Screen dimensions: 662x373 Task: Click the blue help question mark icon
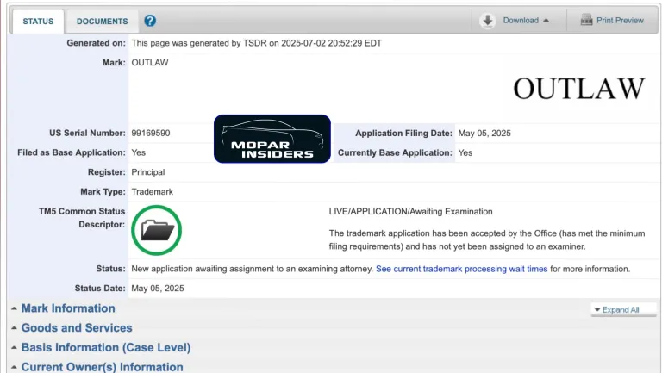[x=150, y=21]
